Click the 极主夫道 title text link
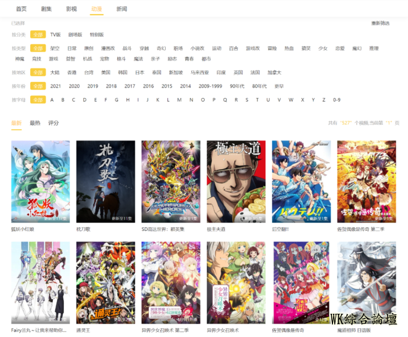Screen dimensions: 408x337 216,230
